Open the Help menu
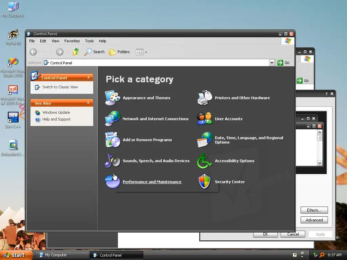This screenshot has width=347, height=260. pyautogui.click(x=102, y=41)
